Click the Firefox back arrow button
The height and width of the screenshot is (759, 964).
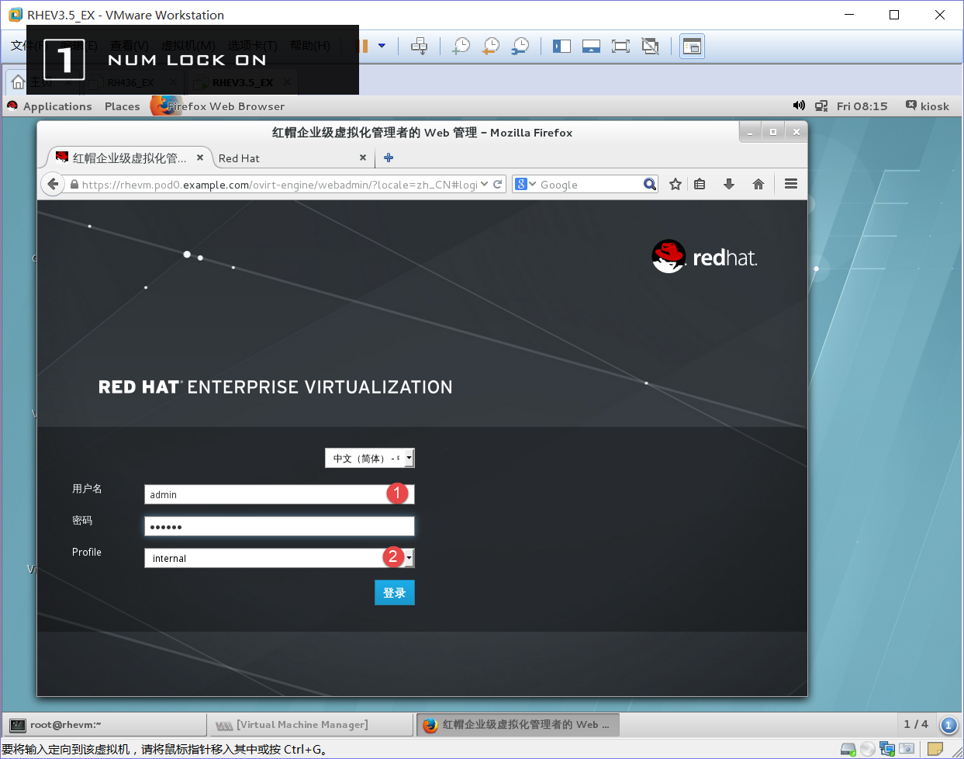(x=53, y=184)
